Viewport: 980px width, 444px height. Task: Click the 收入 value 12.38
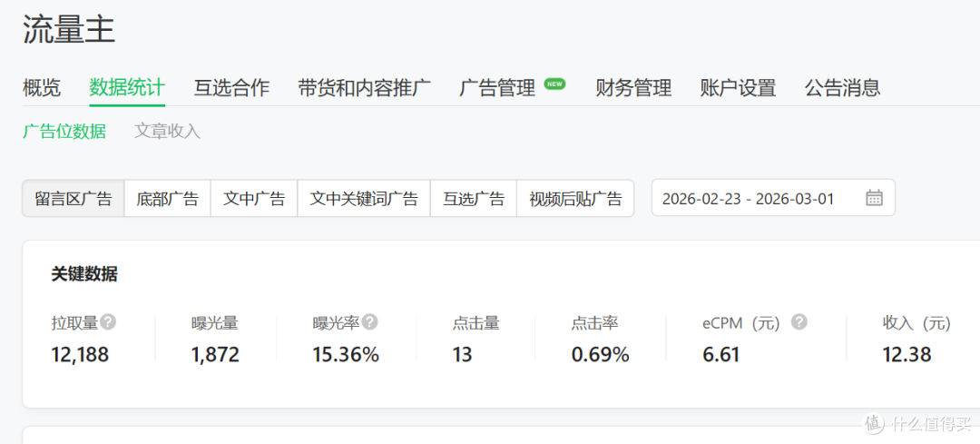906,355
